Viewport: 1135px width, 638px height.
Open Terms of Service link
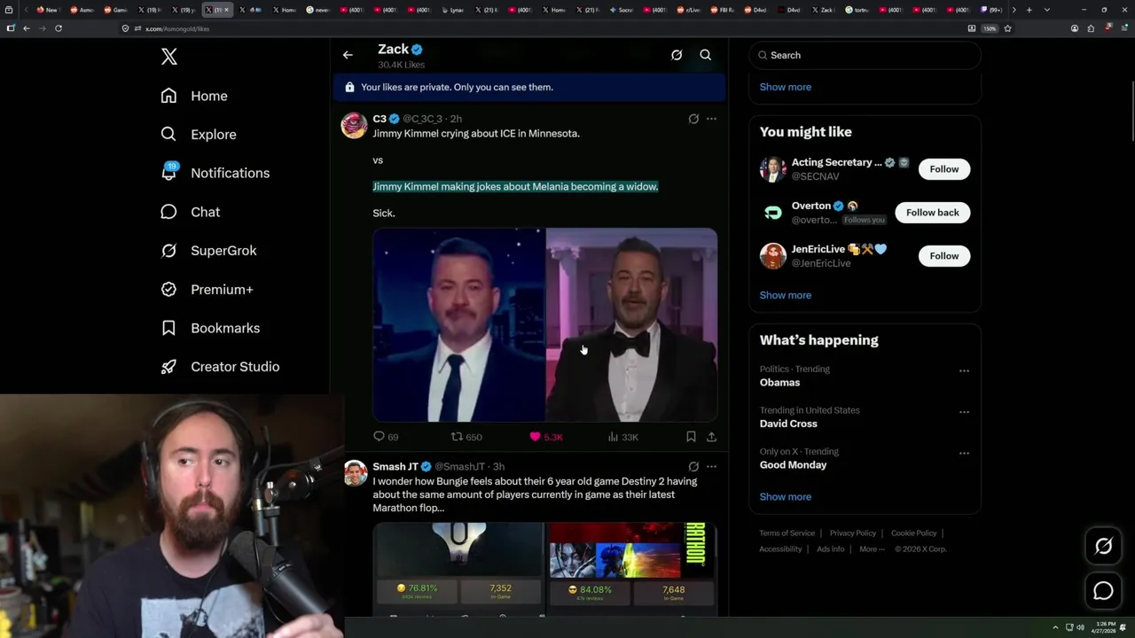point(787,533)
